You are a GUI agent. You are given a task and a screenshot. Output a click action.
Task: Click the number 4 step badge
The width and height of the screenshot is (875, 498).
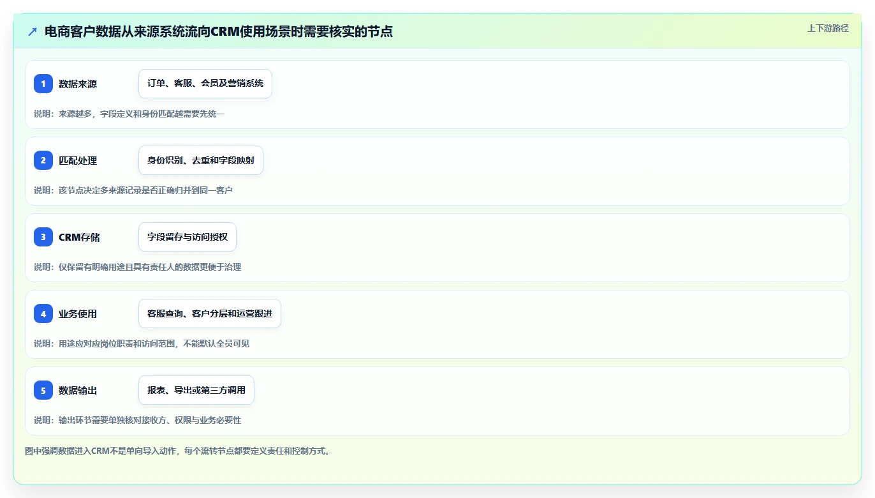(43, 313)
